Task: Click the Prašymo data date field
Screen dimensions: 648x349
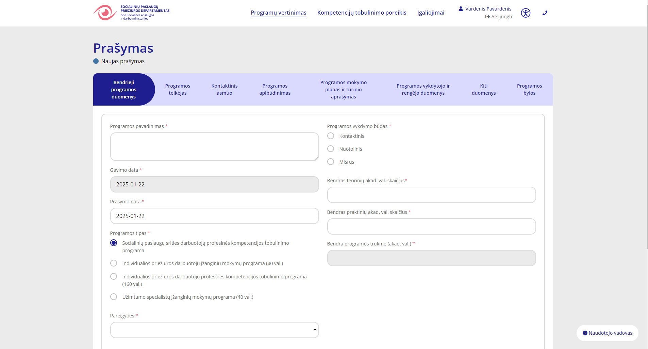Action: [x=214, y=216]
